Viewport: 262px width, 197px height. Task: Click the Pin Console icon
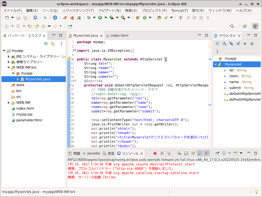coord(217,153)
